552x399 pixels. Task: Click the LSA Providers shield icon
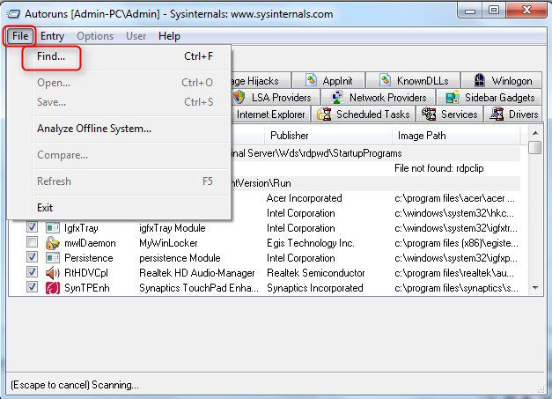(239, 97)
